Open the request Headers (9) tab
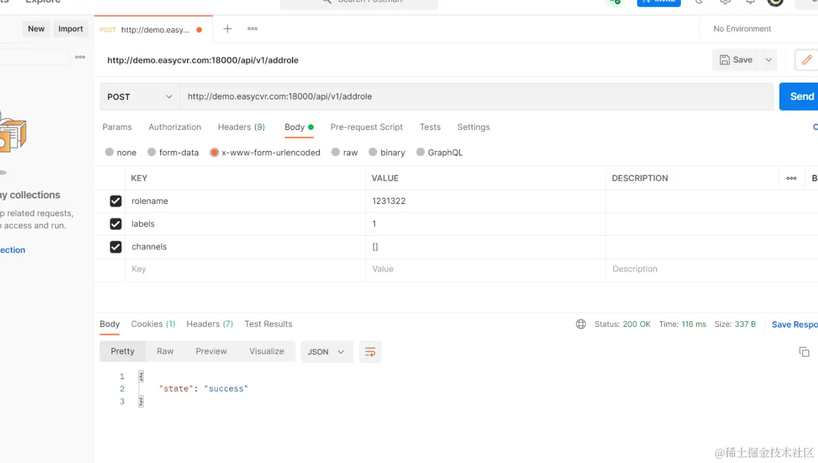Viewport: 818px width, 463px height. (241, 127)
